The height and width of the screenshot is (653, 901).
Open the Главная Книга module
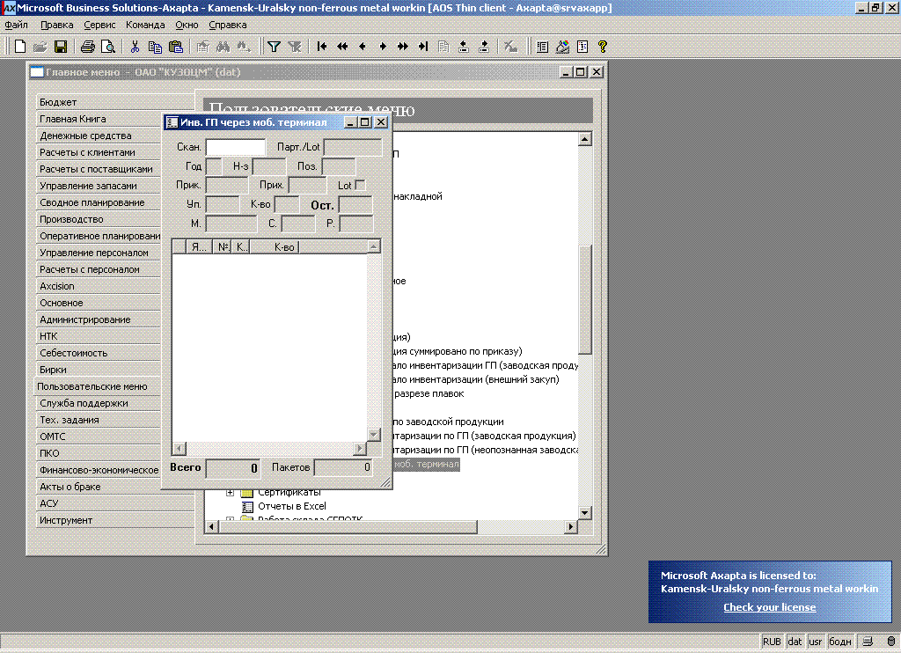click(73, 119)
